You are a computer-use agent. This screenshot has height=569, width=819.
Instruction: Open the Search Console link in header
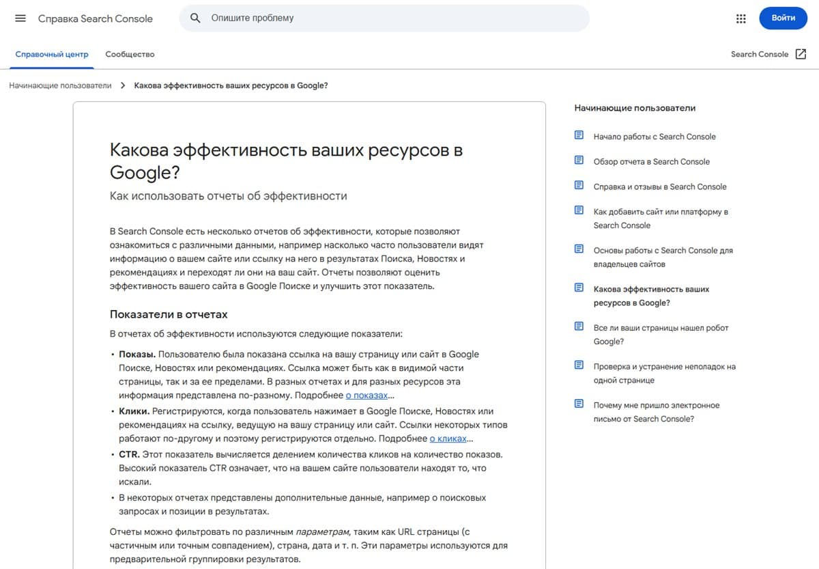click(760, 54)
